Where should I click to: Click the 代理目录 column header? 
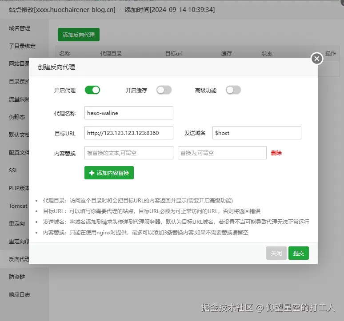[x=111, y=53]
